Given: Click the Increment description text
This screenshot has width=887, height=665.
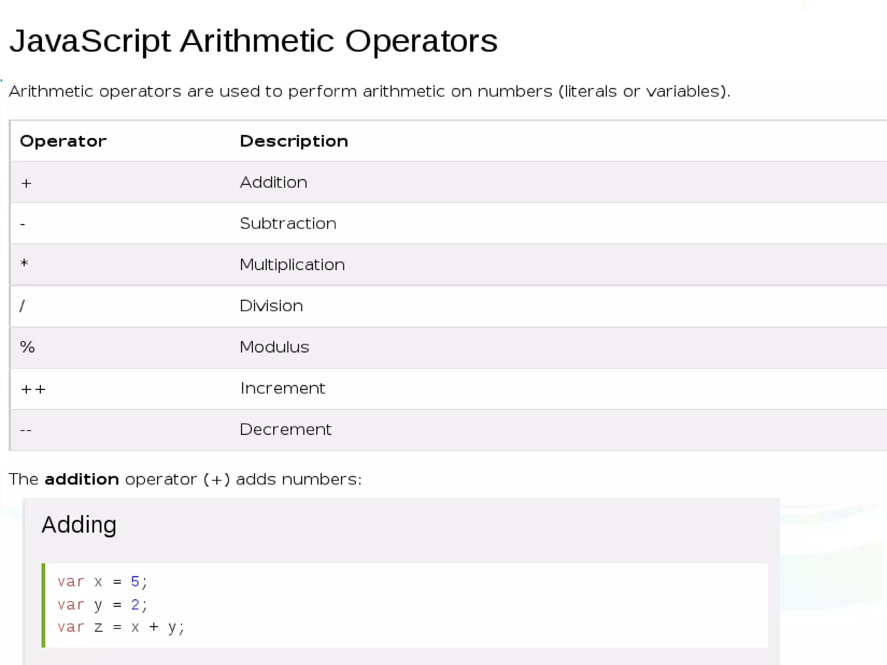Looking at the screenshot, I should (282, 388).
